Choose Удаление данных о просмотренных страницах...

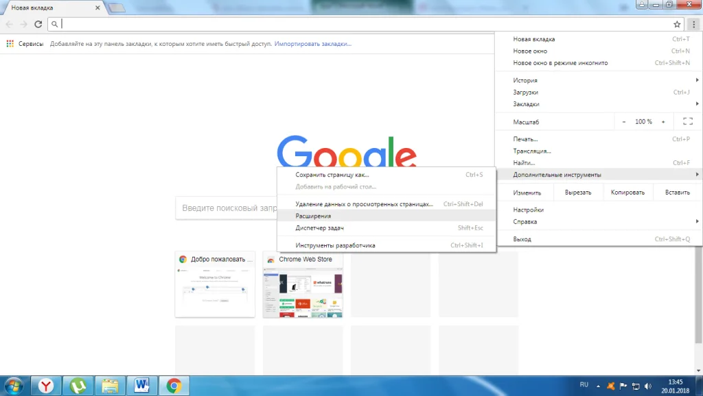pos(387,204)
